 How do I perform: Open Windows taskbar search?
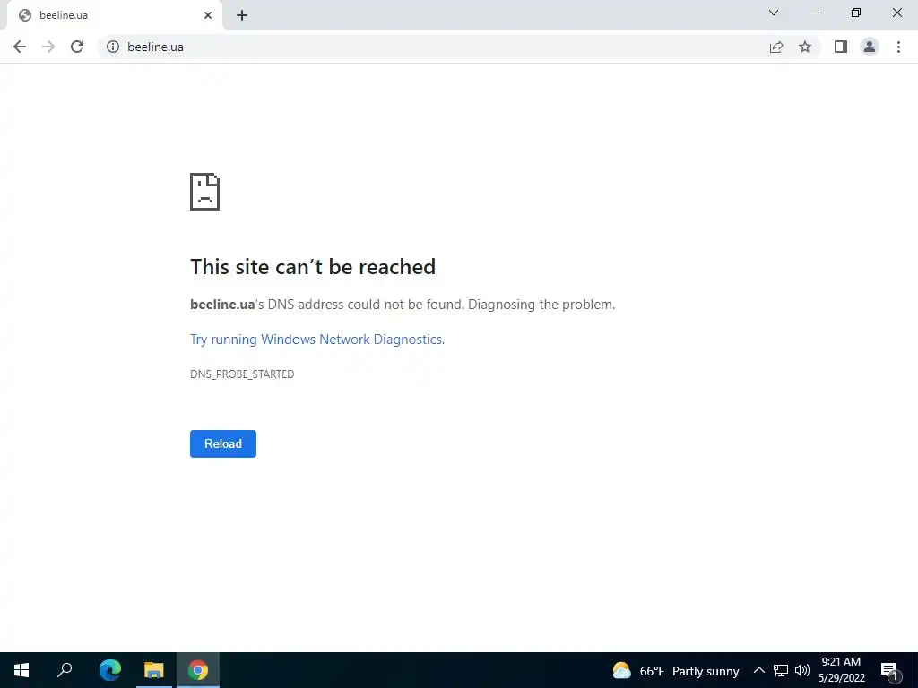65,670
